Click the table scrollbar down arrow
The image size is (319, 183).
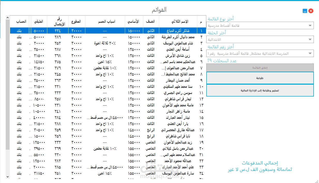tap(7, 177)
